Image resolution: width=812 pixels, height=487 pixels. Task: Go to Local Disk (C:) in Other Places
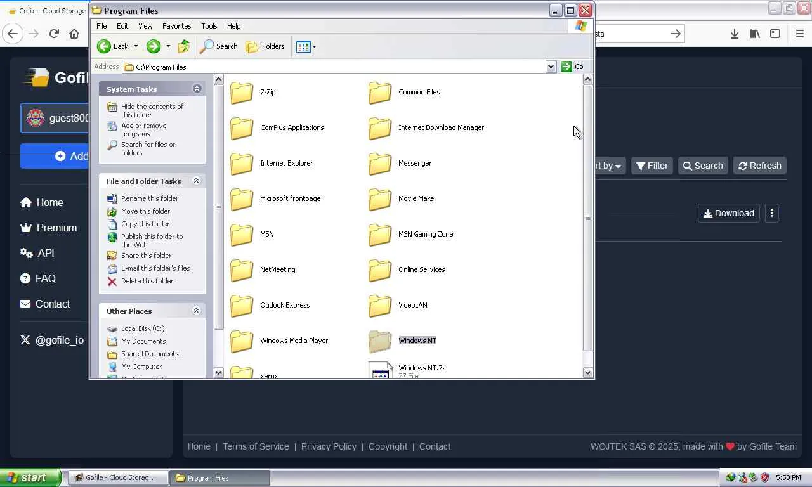tap(143, 328)
